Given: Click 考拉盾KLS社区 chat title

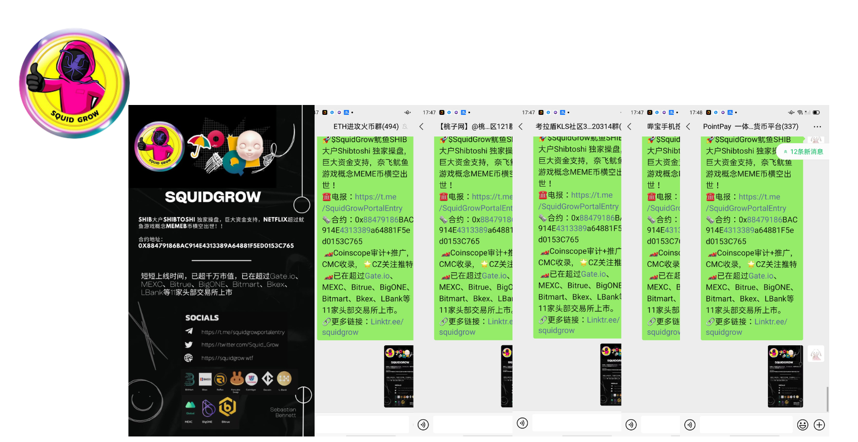Looking at the screenshot, I should point(578,127).
